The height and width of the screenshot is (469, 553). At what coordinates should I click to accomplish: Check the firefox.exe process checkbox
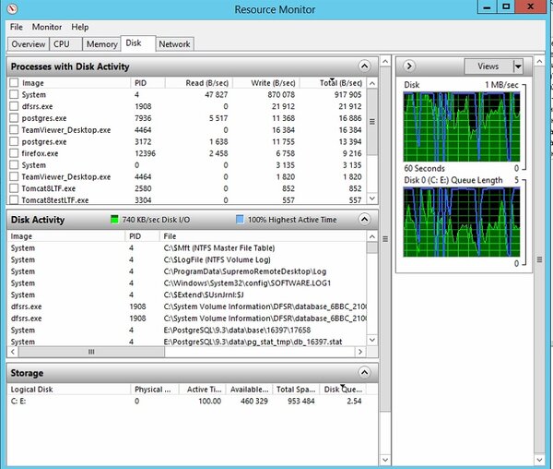pos(14,153)
